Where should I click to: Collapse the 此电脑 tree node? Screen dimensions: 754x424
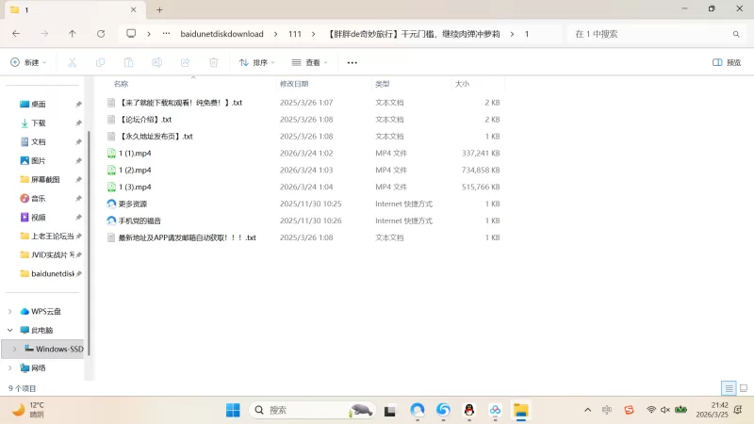click(10, 330)
